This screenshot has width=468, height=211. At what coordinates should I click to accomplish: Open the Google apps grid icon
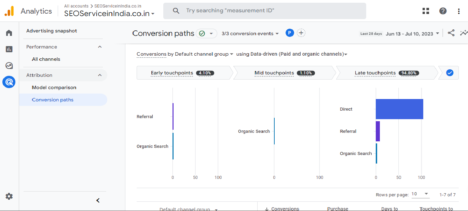[x=426, y=11]
